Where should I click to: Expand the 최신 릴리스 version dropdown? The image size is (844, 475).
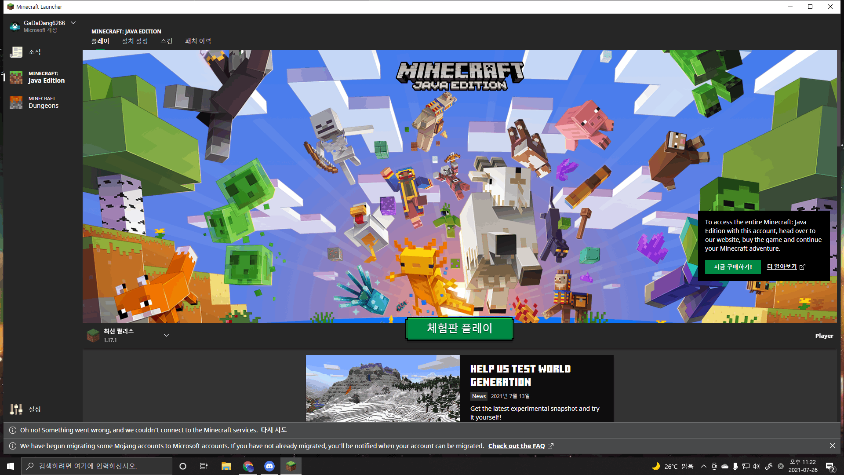166,336
